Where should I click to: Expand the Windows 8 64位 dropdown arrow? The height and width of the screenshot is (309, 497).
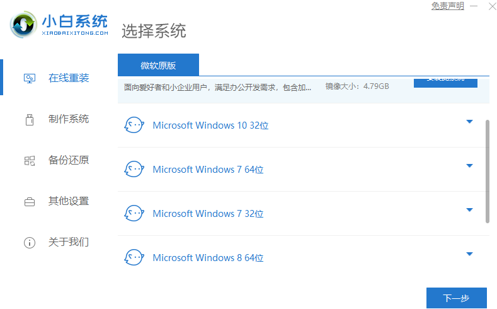469,254
